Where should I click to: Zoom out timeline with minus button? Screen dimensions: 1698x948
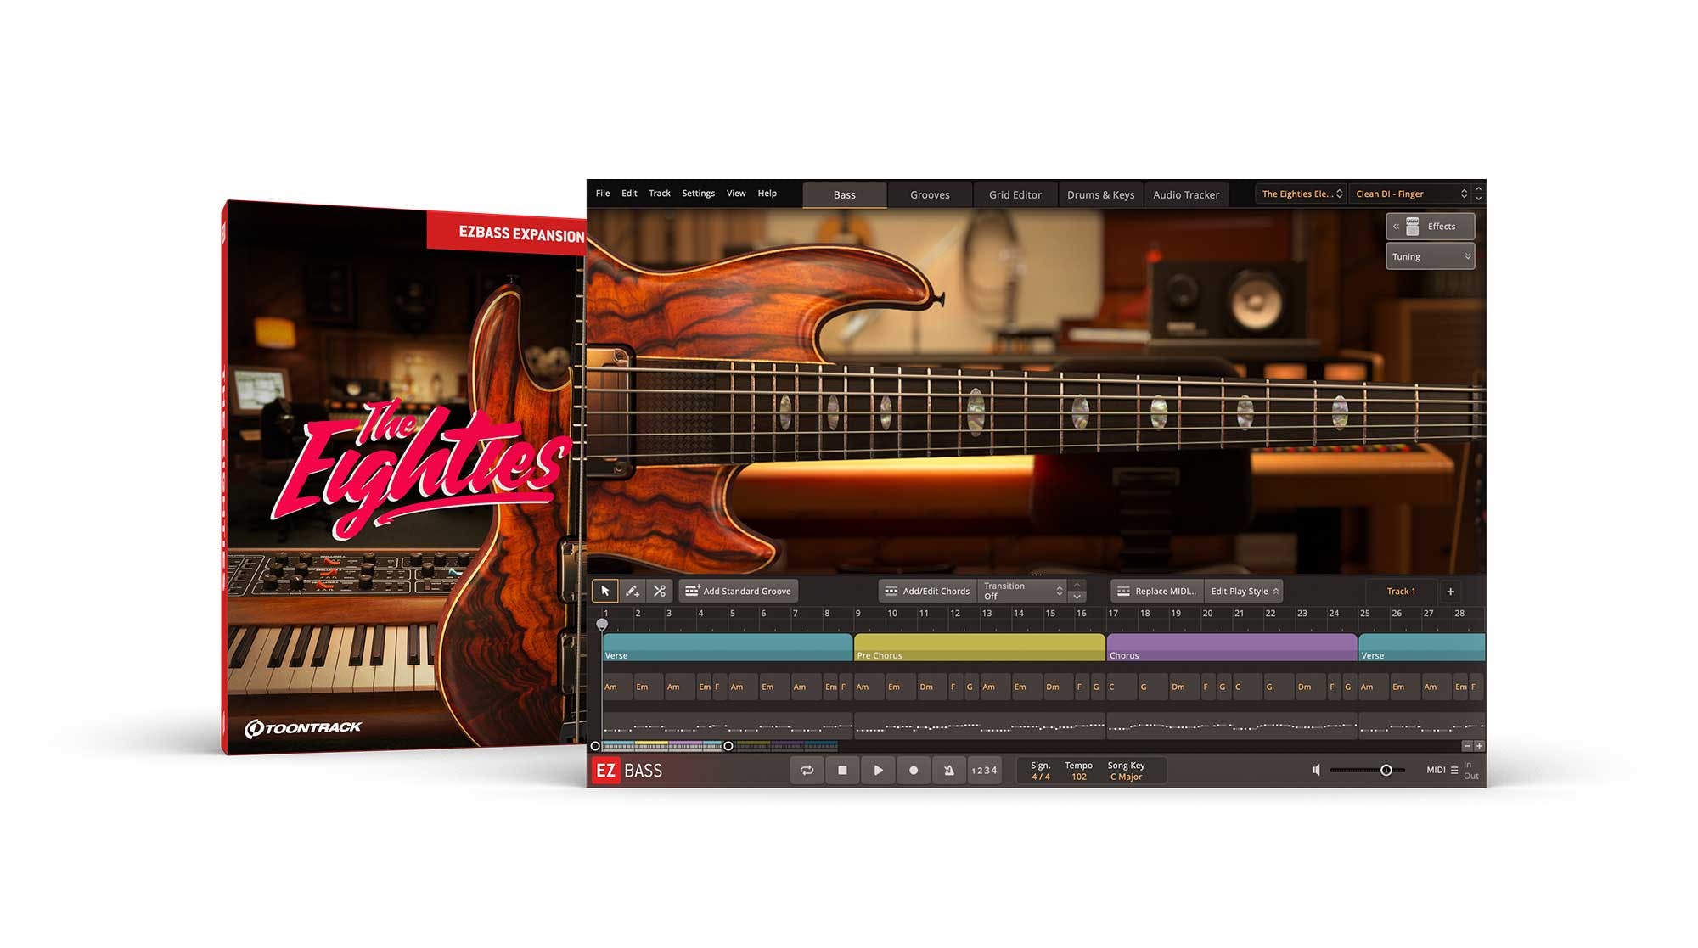[1466, 746]
